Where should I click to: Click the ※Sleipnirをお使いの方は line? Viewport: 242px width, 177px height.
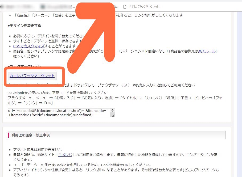coord(58,93)
